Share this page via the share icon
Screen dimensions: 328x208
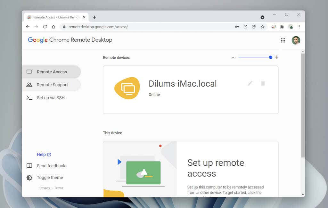pos(254,27)
